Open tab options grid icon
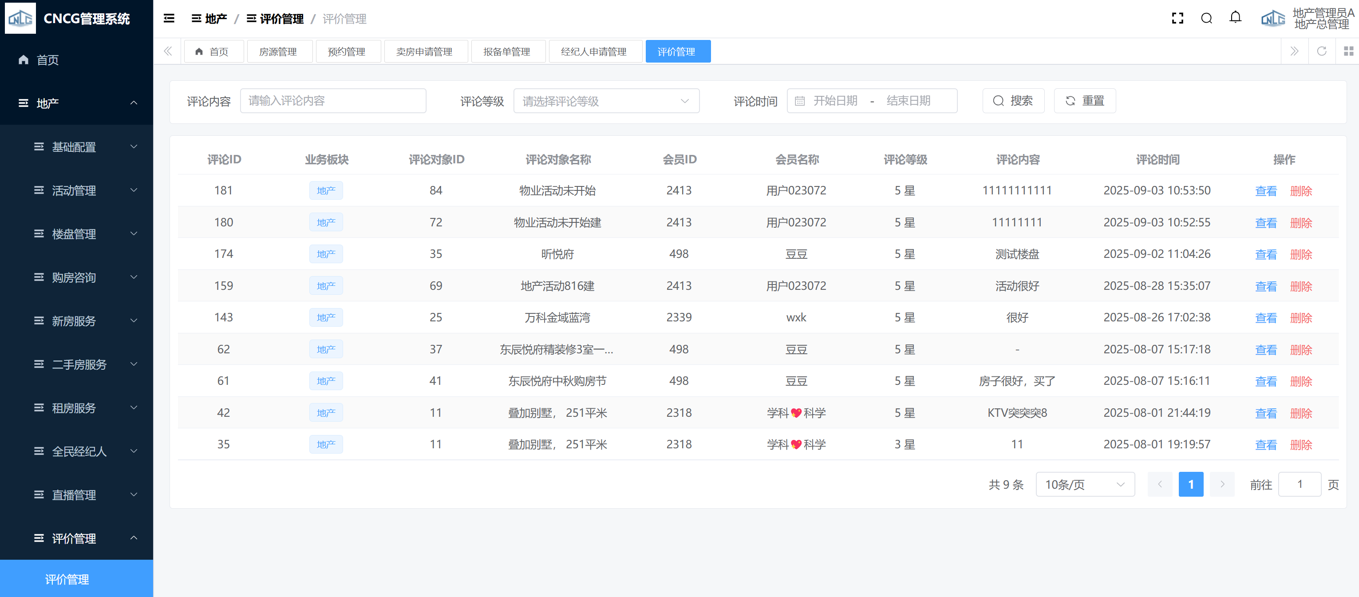 pos(1348,51)
